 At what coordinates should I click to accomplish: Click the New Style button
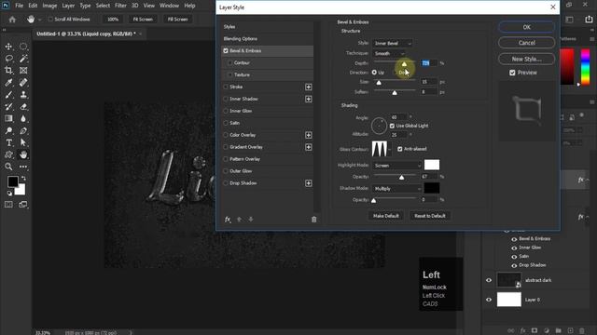tap(526, 59)
